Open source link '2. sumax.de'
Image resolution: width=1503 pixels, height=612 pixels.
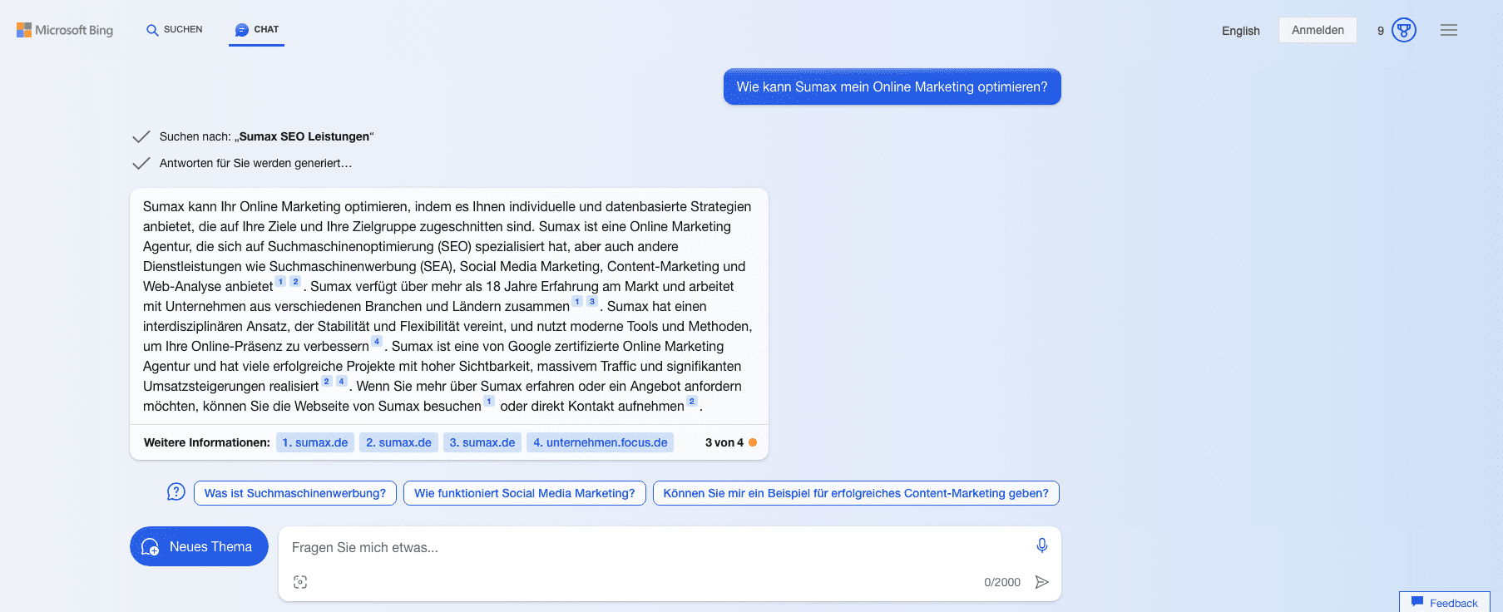[398, 442]
